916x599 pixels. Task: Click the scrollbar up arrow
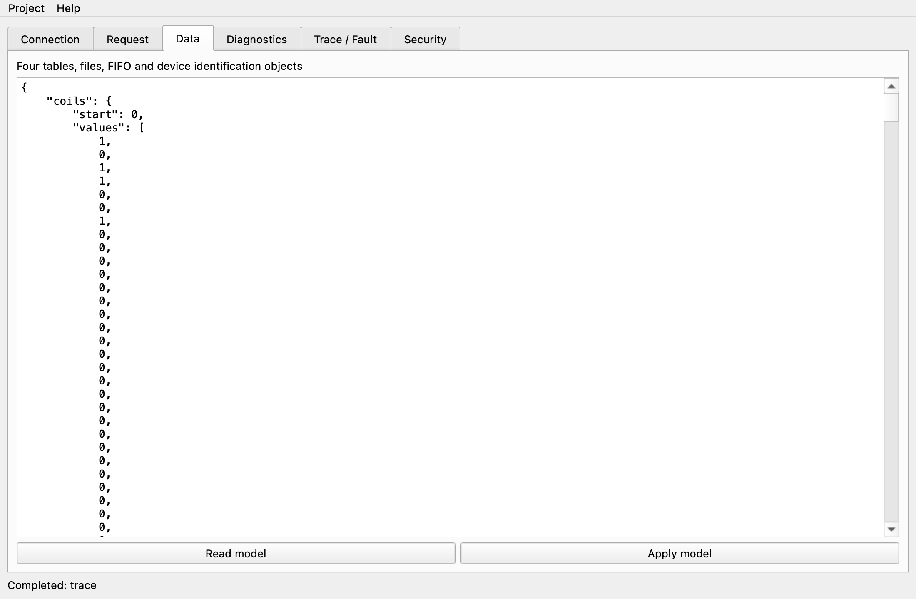point(891,86)
